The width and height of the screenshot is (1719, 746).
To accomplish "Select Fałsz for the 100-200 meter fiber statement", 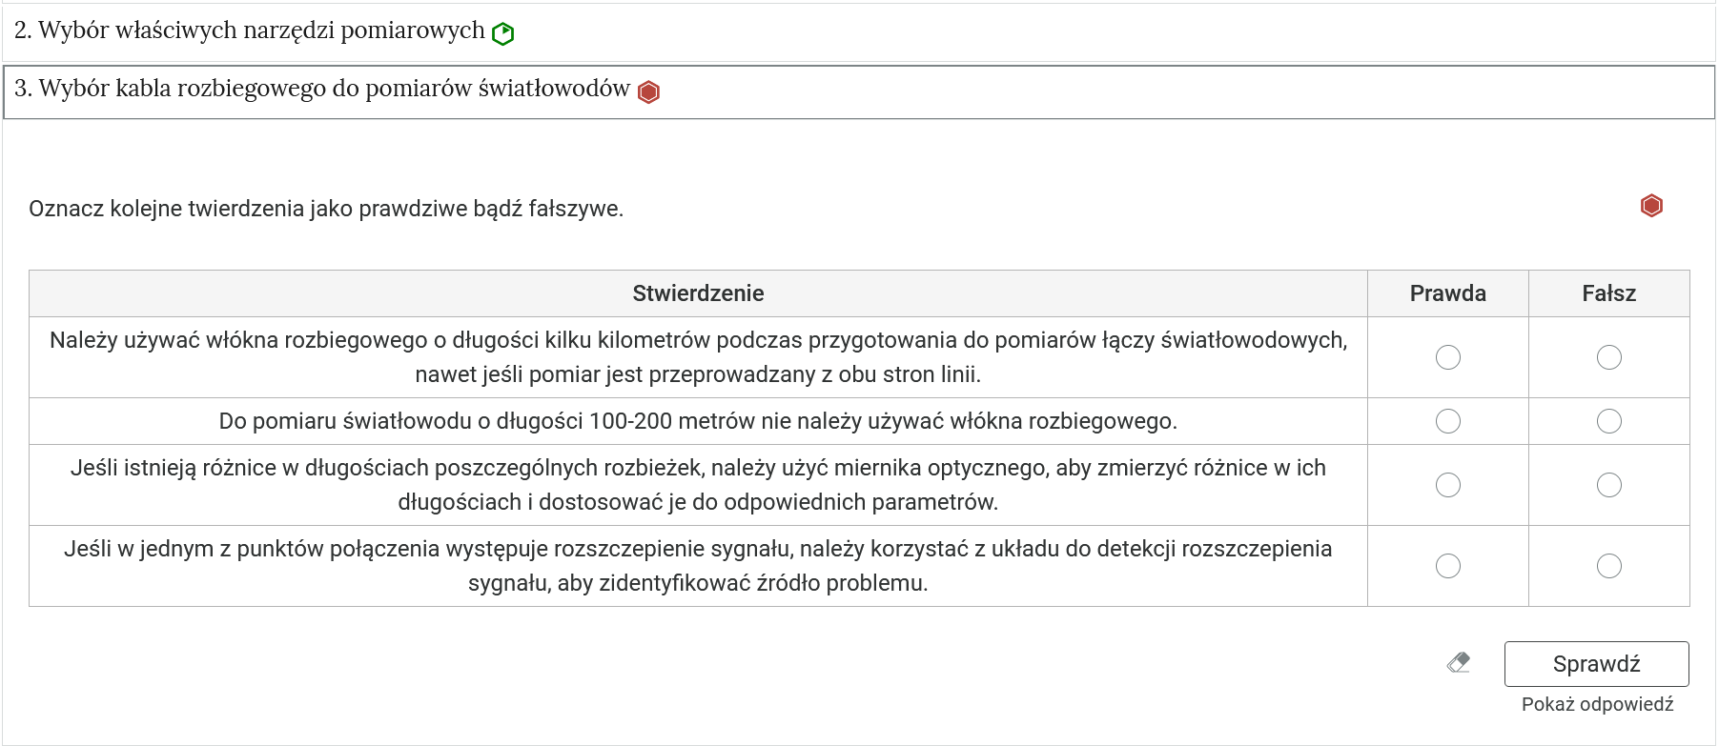I will (1609, 421).
